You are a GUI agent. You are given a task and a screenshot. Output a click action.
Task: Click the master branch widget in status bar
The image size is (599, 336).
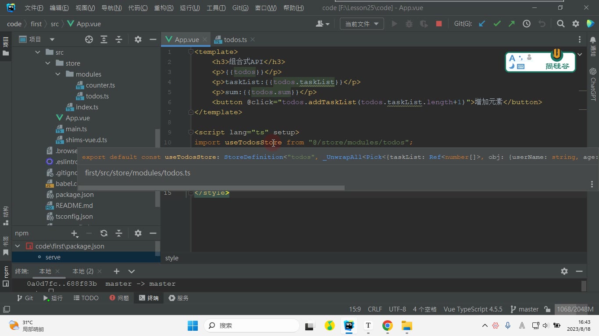pyautogui.click(x=524, y=309)
